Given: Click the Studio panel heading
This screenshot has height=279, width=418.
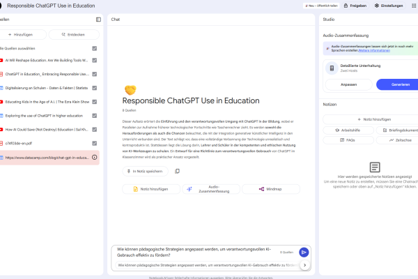Looking at the screenshot, I should (328, 20).
